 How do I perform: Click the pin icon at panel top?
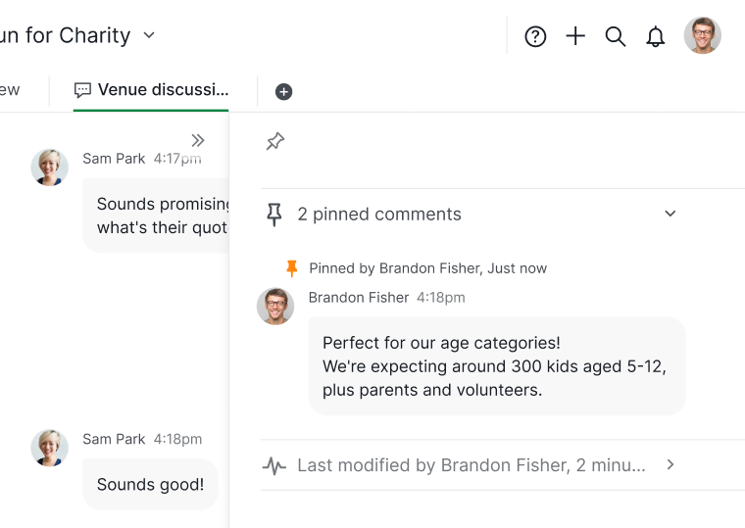tap(275, 142)
